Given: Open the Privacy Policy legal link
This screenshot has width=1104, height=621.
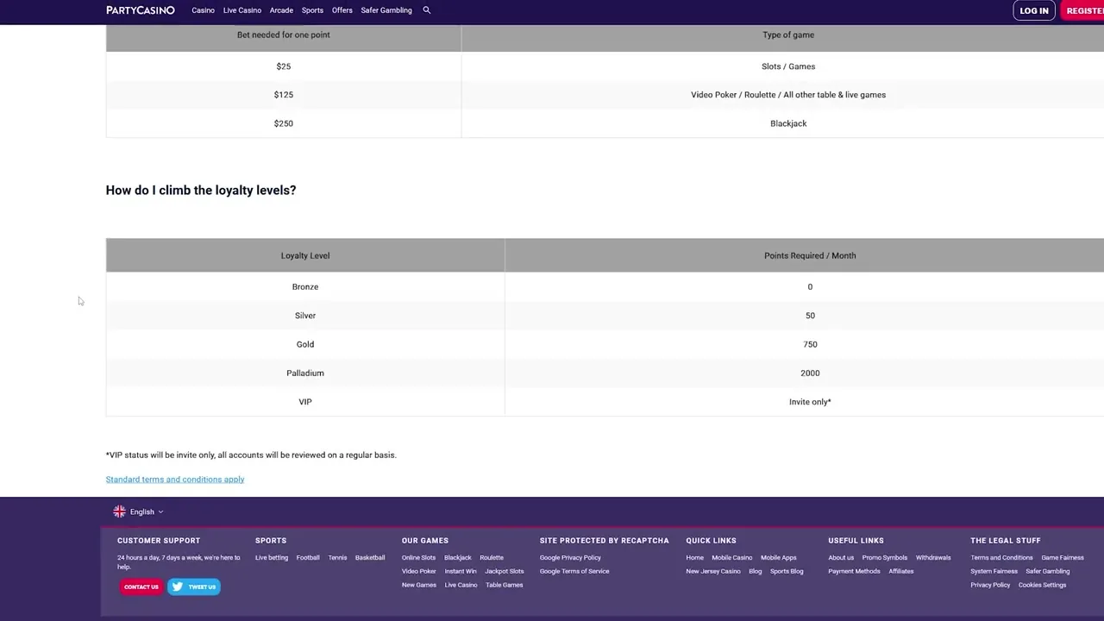Looking at the screenshot, I should pyautogui.click(x=990, y=585).
